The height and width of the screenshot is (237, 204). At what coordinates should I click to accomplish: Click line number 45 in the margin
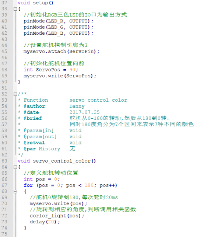click(x=4, y=51)
